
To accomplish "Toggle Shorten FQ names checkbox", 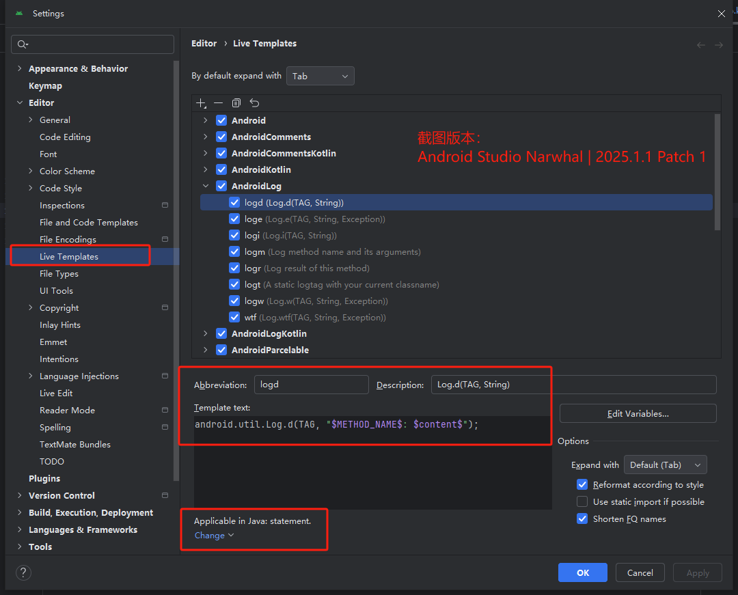I will 582,518.
